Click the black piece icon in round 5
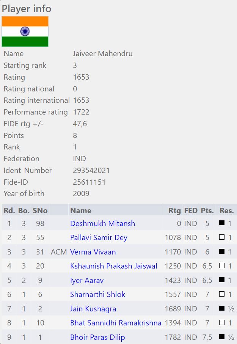Screen dimensions: 237x344 point(222,280)
